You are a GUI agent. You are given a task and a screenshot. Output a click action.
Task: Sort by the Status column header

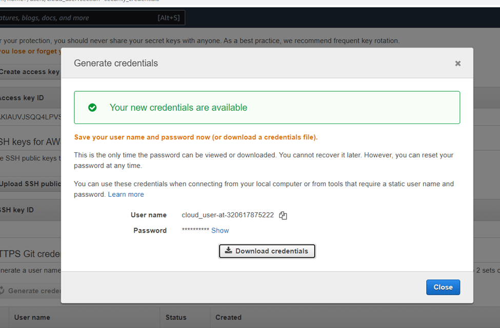coord(176,317)
